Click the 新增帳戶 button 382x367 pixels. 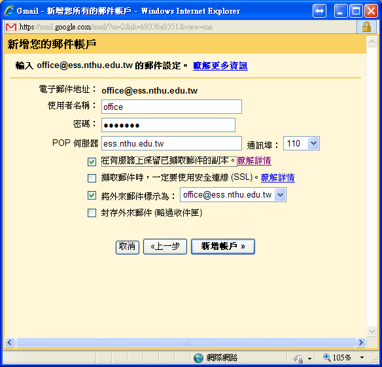tap(223, 247)
